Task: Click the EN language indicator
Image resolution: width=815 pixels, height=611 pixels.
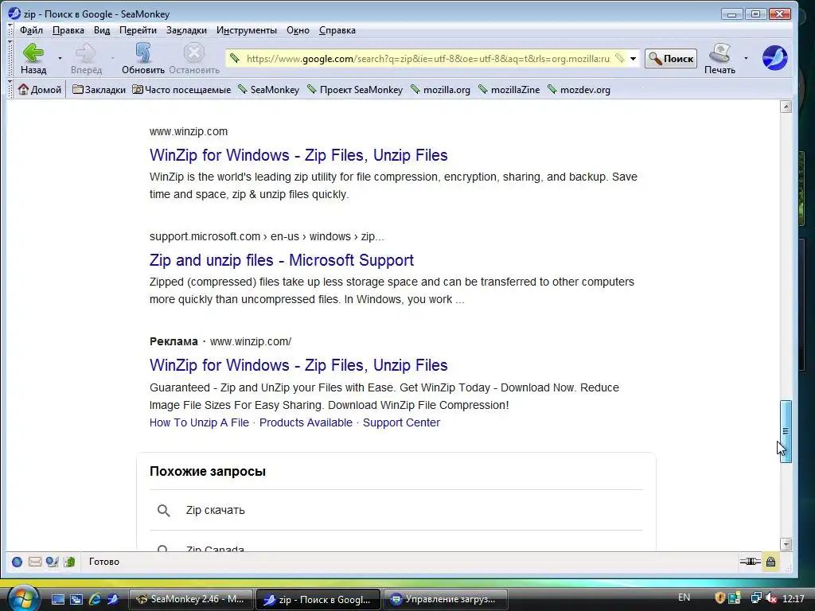Action: pyautogui.click(x=684, y=597)
